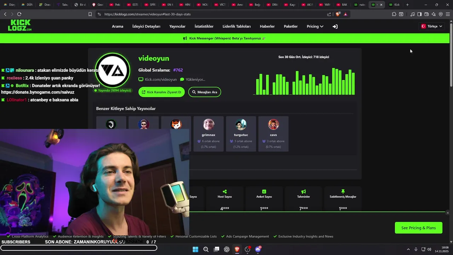Click the login arrow icon in navbar
The image size is (453, 255).
[x=335, y=27]
